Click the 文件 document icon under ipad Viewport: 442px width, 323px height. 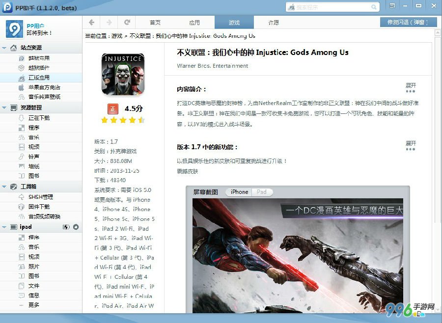(22, 286)
